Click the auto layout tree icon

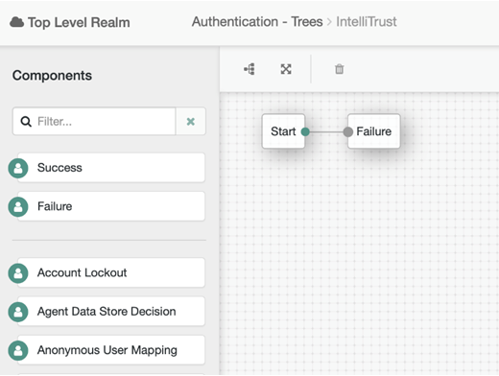pyautogui.click(x=249, y=69)
